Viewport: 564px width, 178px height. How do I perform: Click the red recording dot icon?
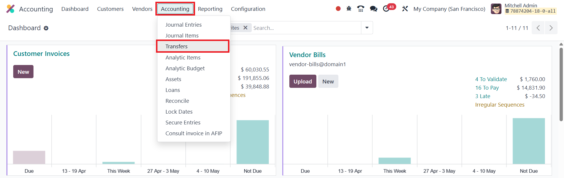[338, 9]
